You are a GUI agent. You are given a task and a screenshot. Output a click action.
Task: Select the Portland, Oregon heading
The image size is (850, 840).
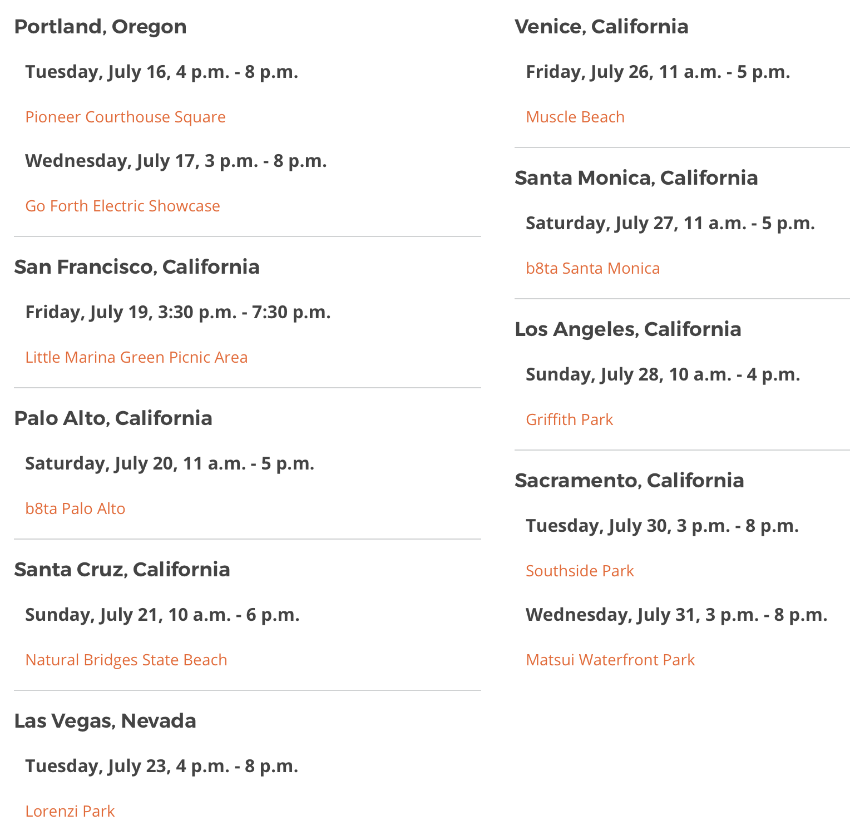pyautogui.click(x=100, y=27)
